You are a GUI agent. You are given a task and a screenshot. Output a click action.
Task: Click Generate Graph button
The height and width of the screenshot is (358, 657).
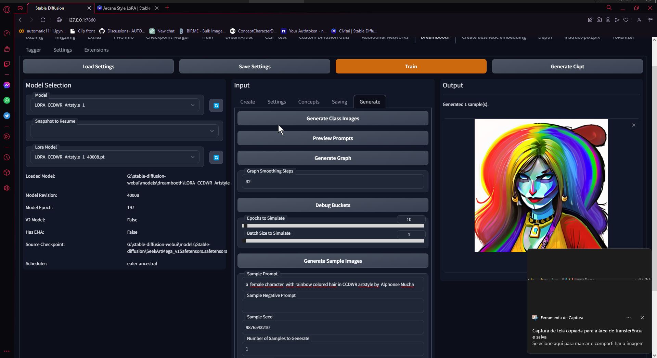click(x=333, y=158)
